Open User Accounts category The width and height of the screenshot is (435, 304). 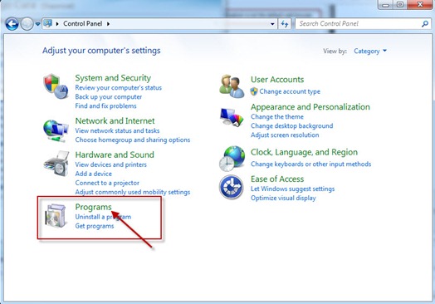[x=277, y=80]
